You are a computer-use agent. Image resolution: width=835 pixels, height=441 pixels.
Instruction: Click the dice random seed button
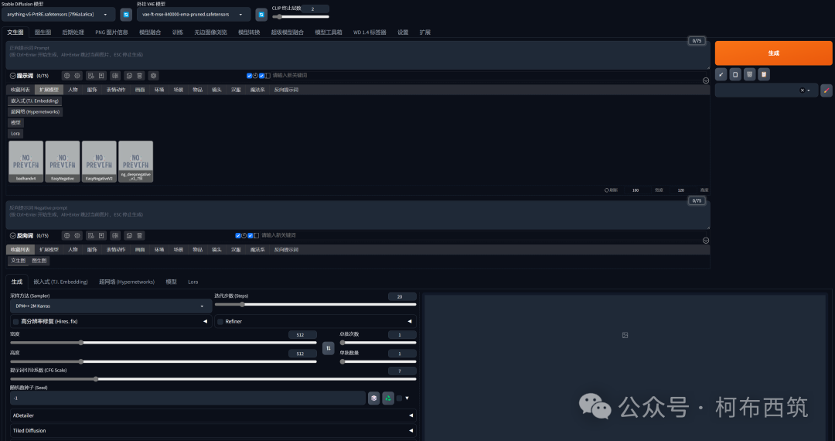pos(374,398)
